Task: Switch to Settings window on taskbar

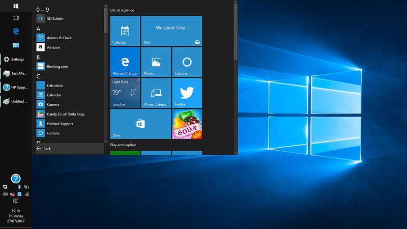Action: point(15,60)
